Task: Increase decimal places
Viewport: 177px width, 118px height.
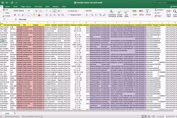Action: (x=100, y=15)
